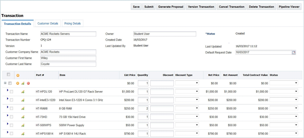This screenshot has height=138, width=304.
Task: Click the Version Transaction button
Action: (x=201, y=7)
